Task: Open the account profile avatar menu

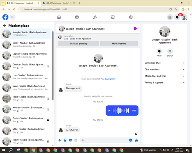Action: coord(184,17)
